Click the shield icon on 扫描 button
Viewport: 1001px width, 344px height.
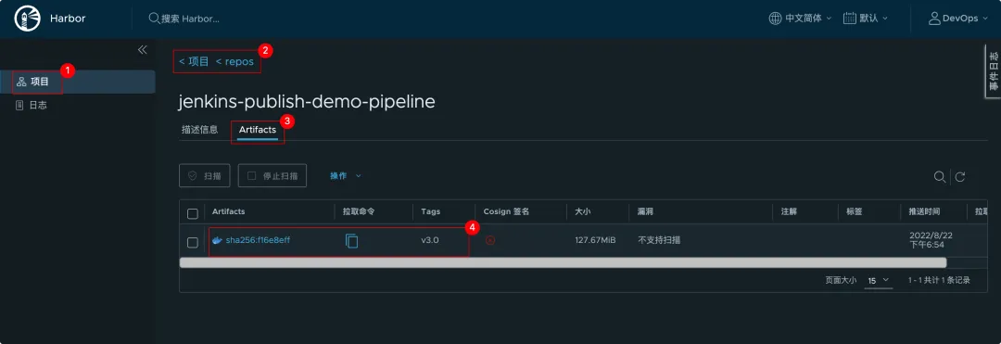192,175
